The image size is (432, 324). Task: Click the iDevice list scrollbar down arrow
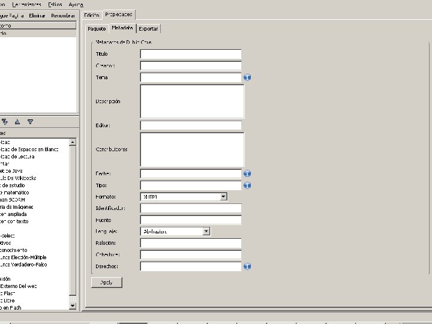point(73,305)
